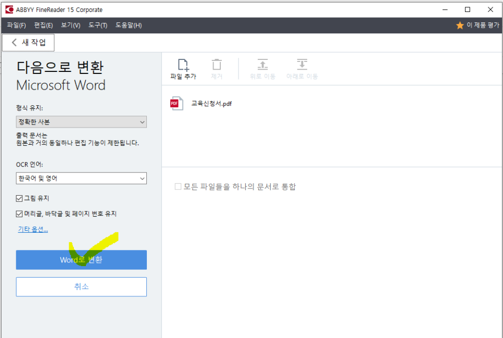Select the PDF icon of 교육신청서.pdf

(177, 103)
